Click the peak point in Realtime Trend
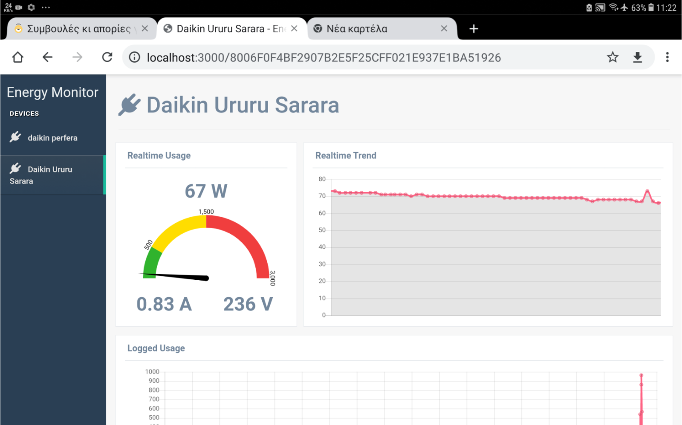The height and width of the screenshot is (425, 682). coord(647,191)
